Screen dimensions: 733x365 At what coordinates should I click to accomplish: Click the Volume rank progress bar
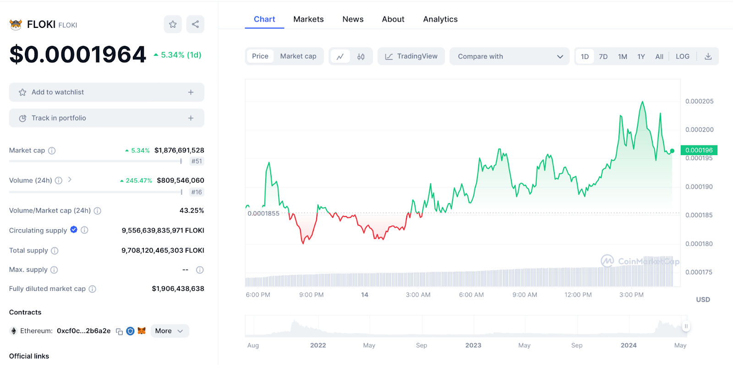96,192
